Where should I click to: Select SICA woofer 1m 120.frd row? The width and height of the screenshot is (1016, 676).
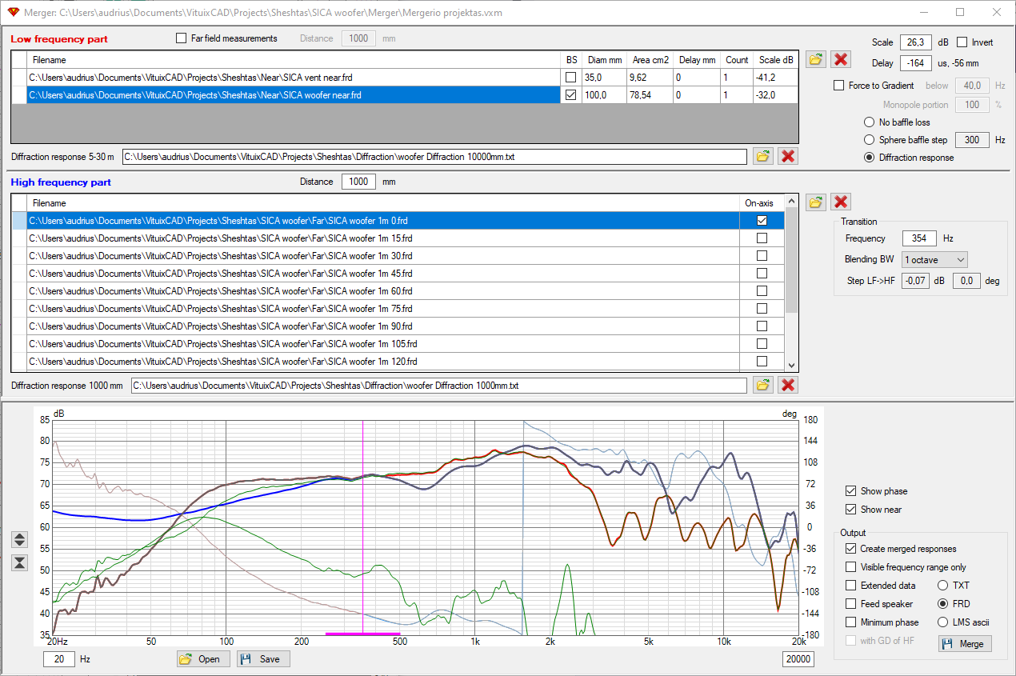[x=382, y=362]
